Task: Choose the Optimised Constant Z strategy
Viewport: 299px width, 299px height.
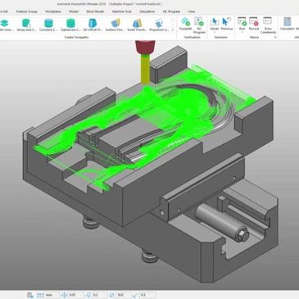Action: 70,25
